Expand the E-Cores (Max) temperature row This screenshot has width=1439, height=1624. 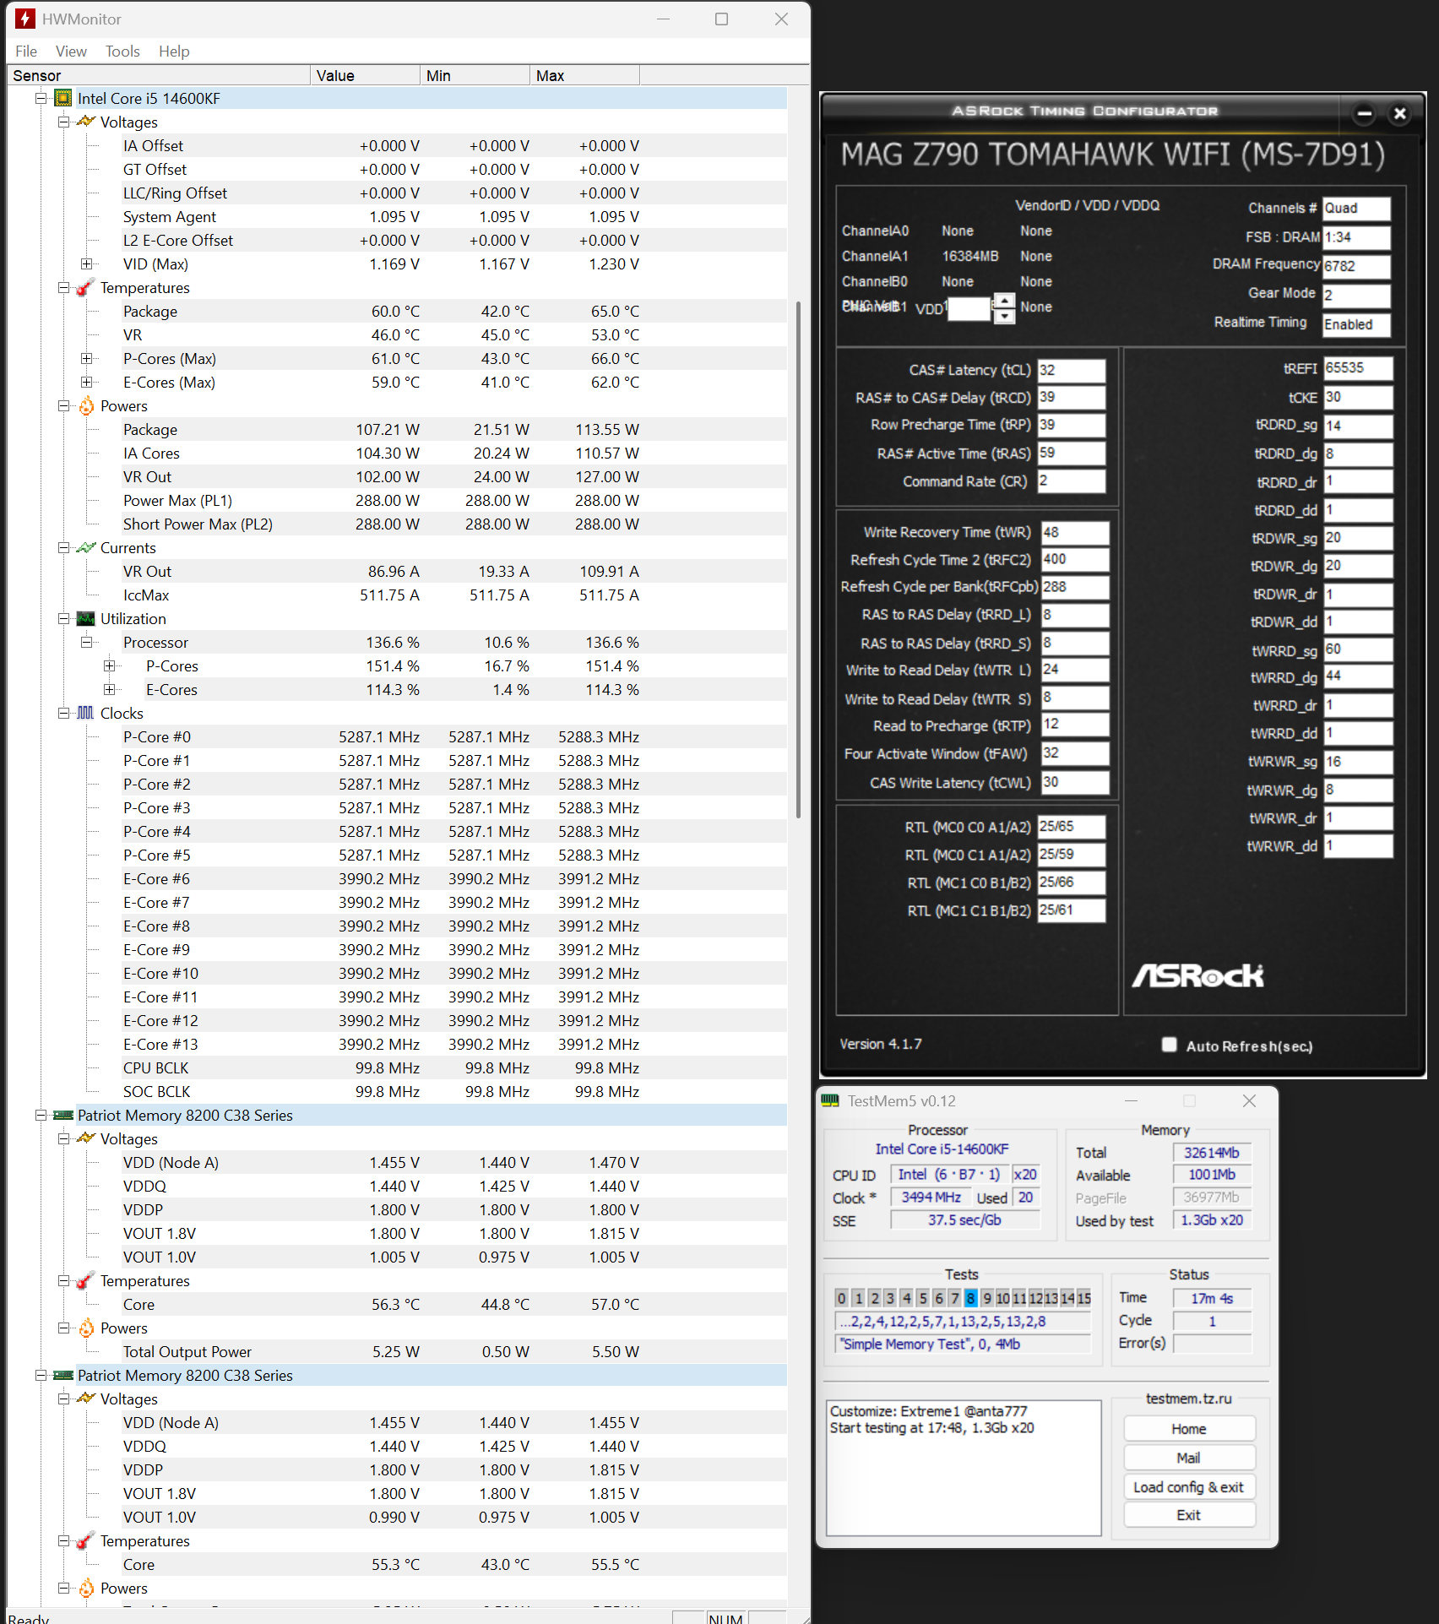(86, 383)
